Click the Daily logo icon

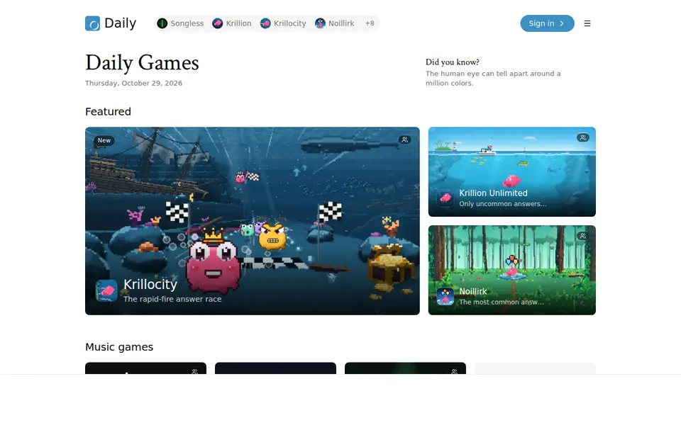click(92, 23)
